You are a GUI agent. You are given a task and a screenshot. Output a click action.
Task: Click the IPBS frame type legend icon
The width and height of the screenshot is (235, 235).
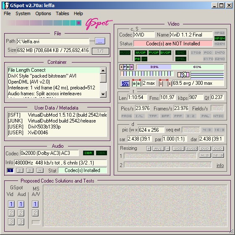click(126, 67)
